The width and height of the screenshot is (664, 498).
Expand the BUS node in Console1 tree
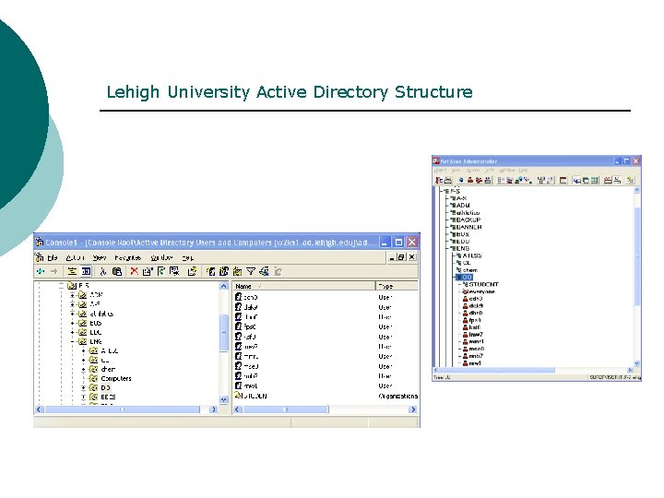tap(73, 323)
